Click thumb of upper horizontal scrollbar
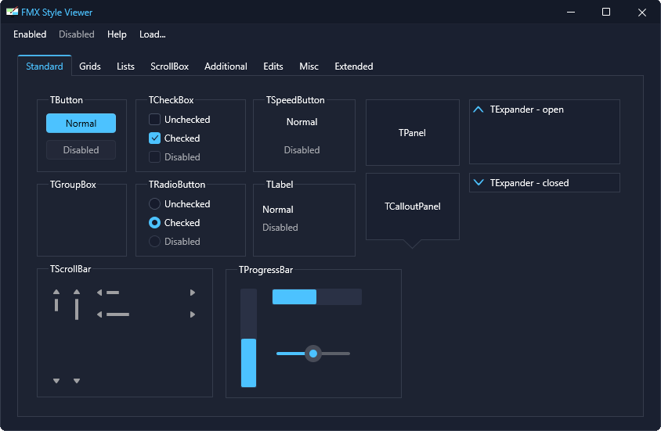Image resolution: width=661 pixels, height=431 pixels. coord(113,293)
